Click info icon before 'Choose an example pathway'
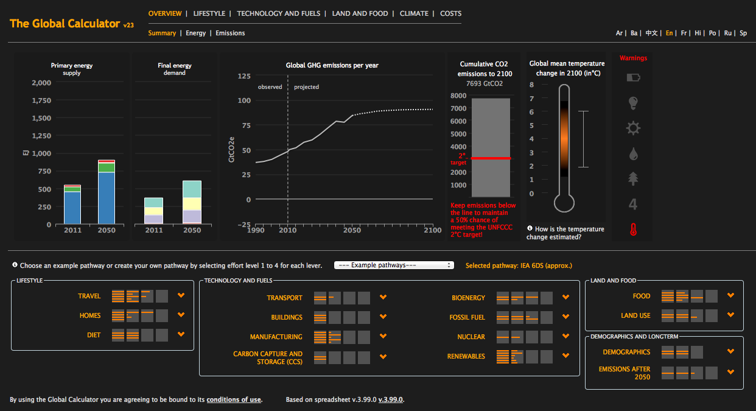The height and width of the screenshot is (411, 756). 15,265
